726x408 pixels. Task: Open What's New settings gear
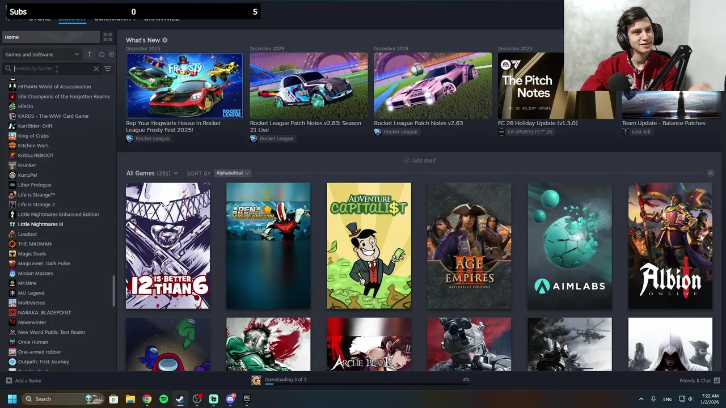click(x=165, y=40)
